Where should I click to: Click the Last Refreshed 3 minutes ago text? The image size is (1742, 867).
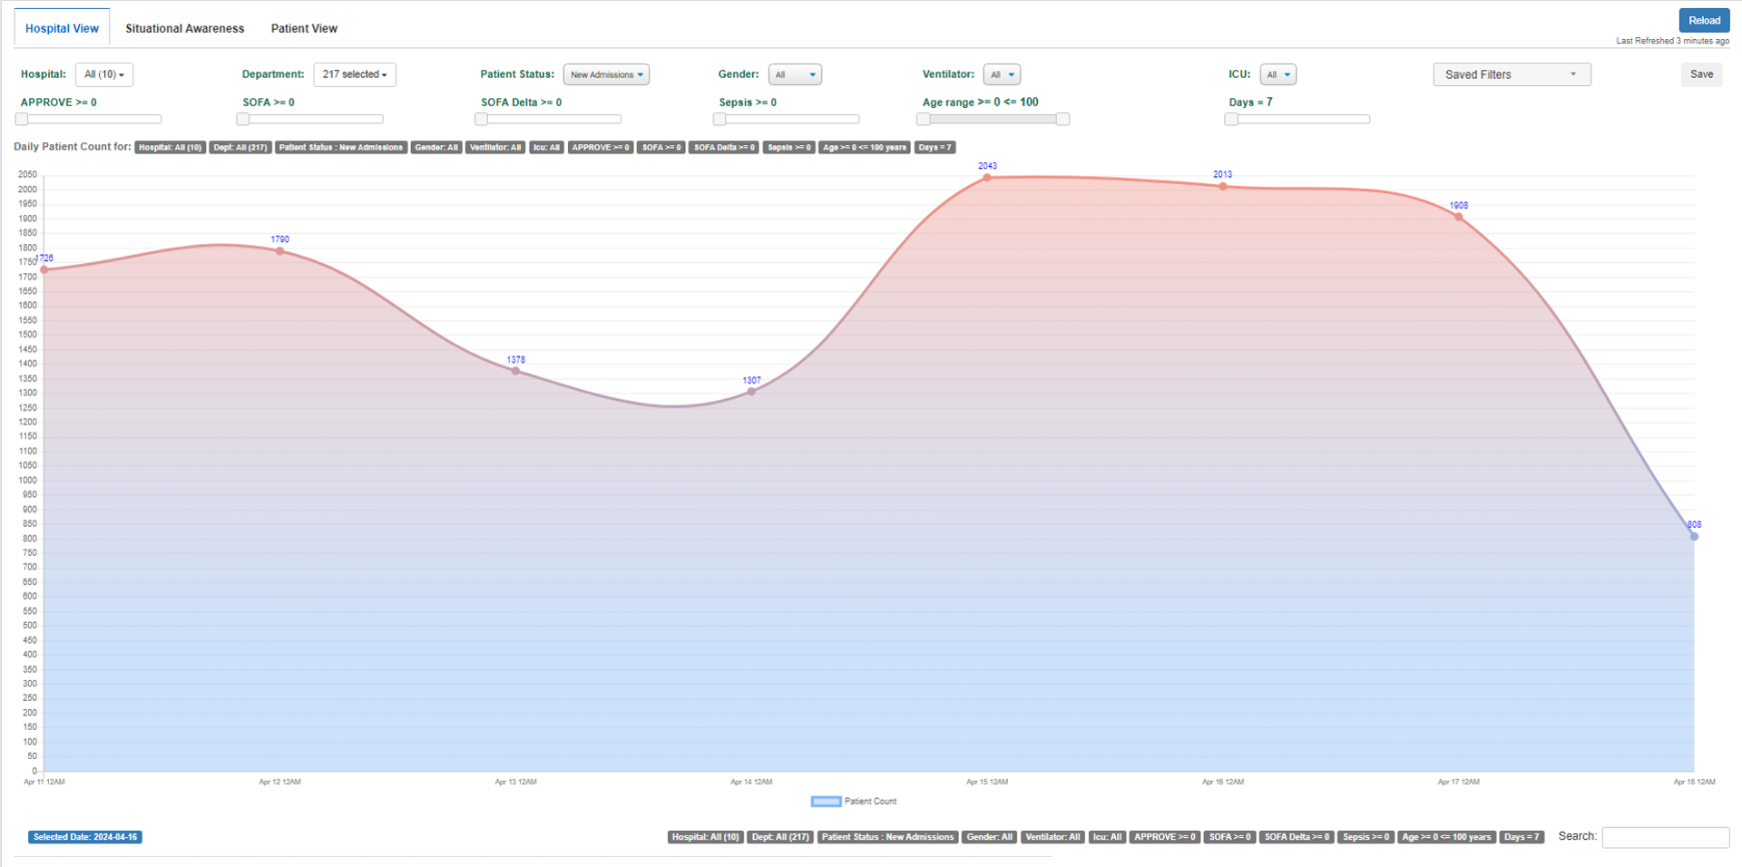click(x=1672, y=41)
